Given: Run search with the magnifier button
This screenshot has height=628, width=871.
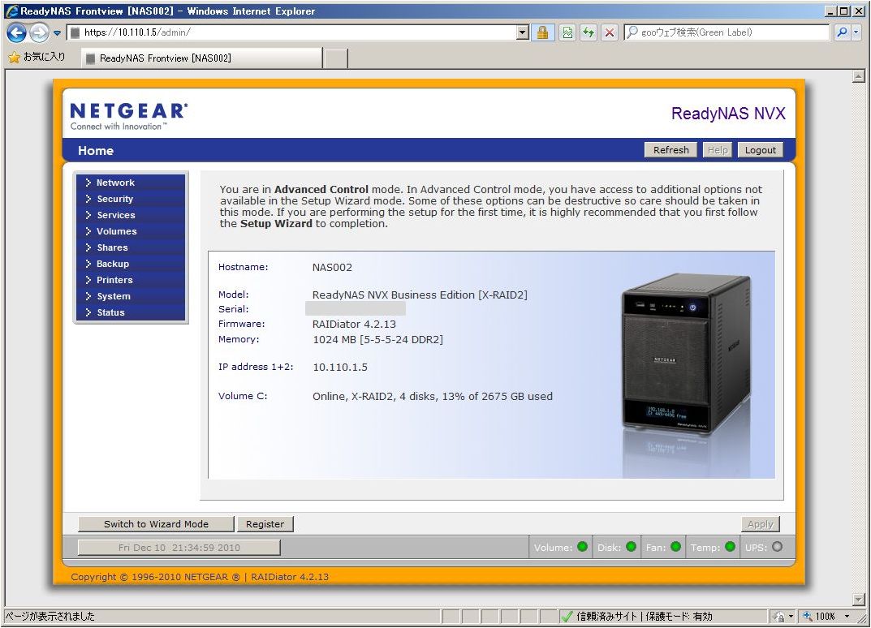Looking at the screenshot, I should [842, 32].
